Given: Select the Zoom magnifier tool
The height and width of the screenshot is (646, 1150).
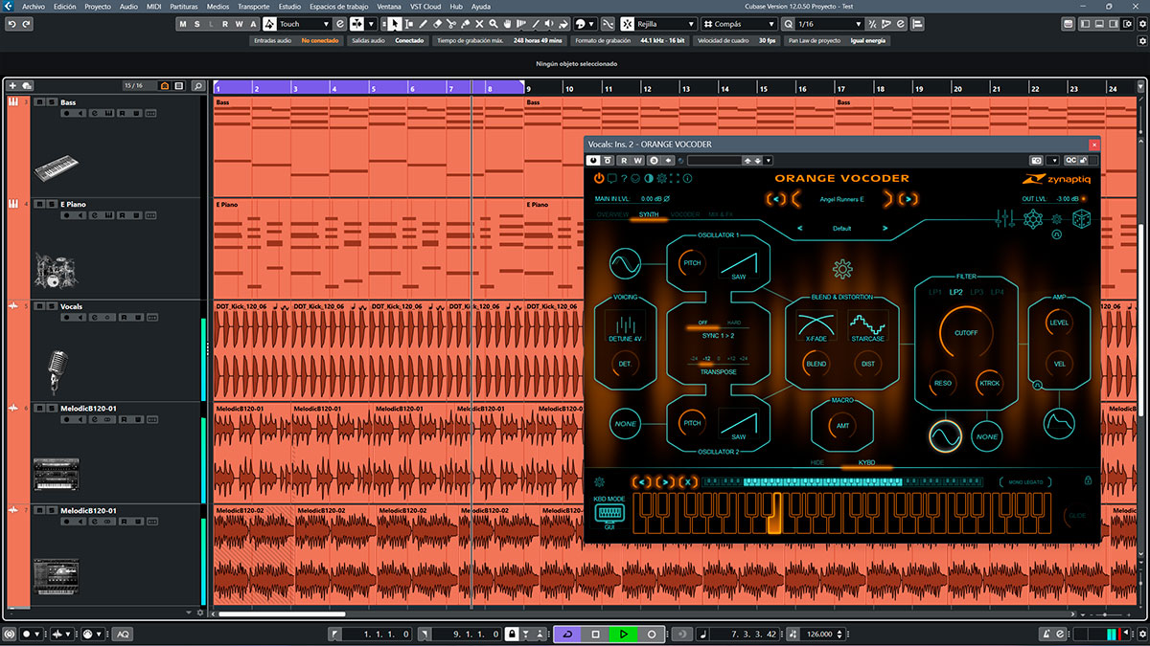Looking at the screenshot, I should click(494, 24).
